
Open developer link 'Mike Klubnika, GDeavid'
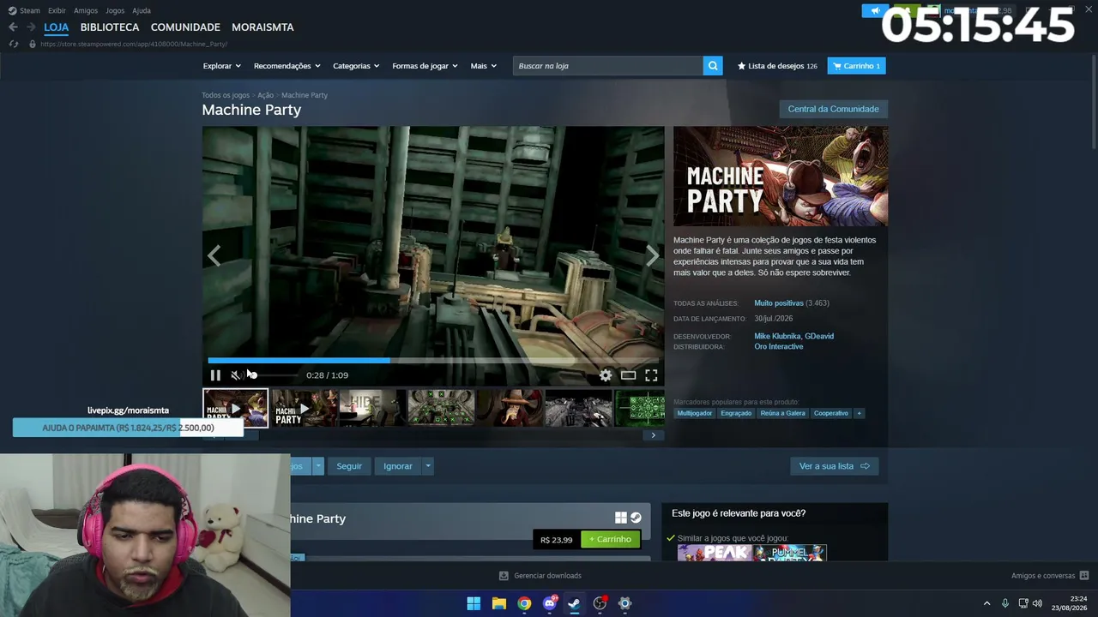tap(793, 336)
